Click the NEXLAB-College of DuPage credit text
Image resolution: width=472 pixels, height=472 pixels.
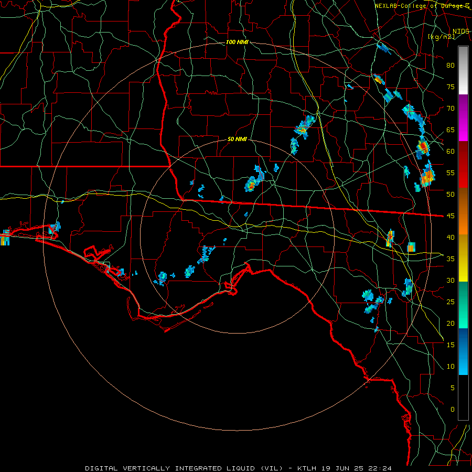(422, 6)
